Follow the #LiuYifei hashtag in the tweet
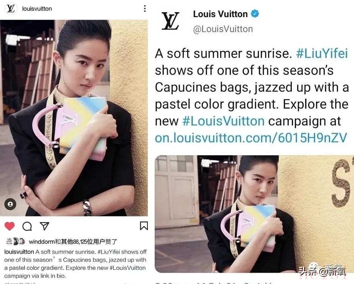The image size is (354, 284). [x=322, y=54]
